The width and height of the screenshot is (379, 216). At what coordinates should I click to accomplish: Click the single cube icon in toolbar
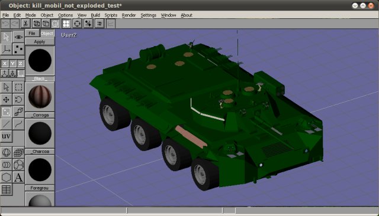[46, 24]
